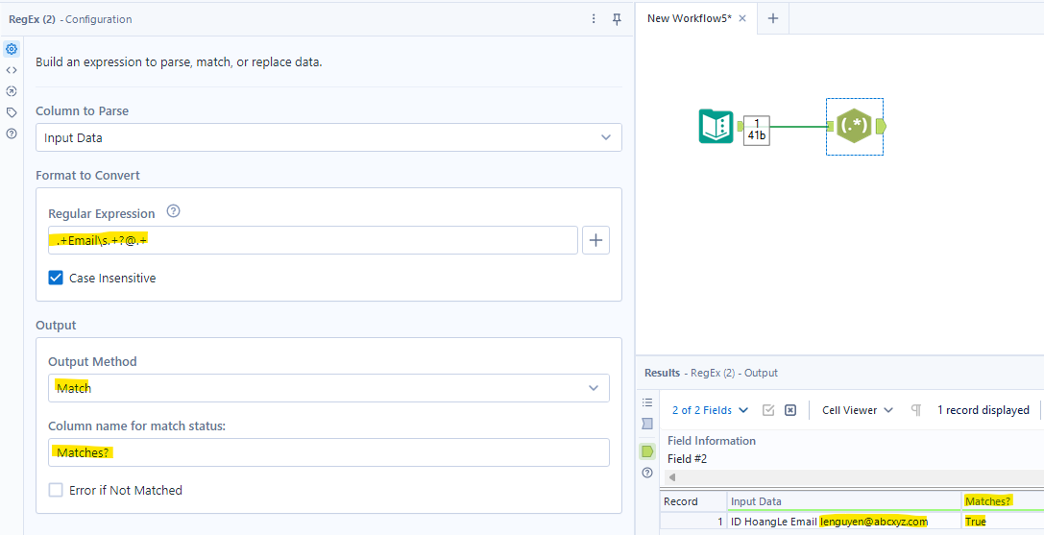Expand the Output Method dropdown
The height and width of the screenshot is (535, 1044).
tap(328, 388)
